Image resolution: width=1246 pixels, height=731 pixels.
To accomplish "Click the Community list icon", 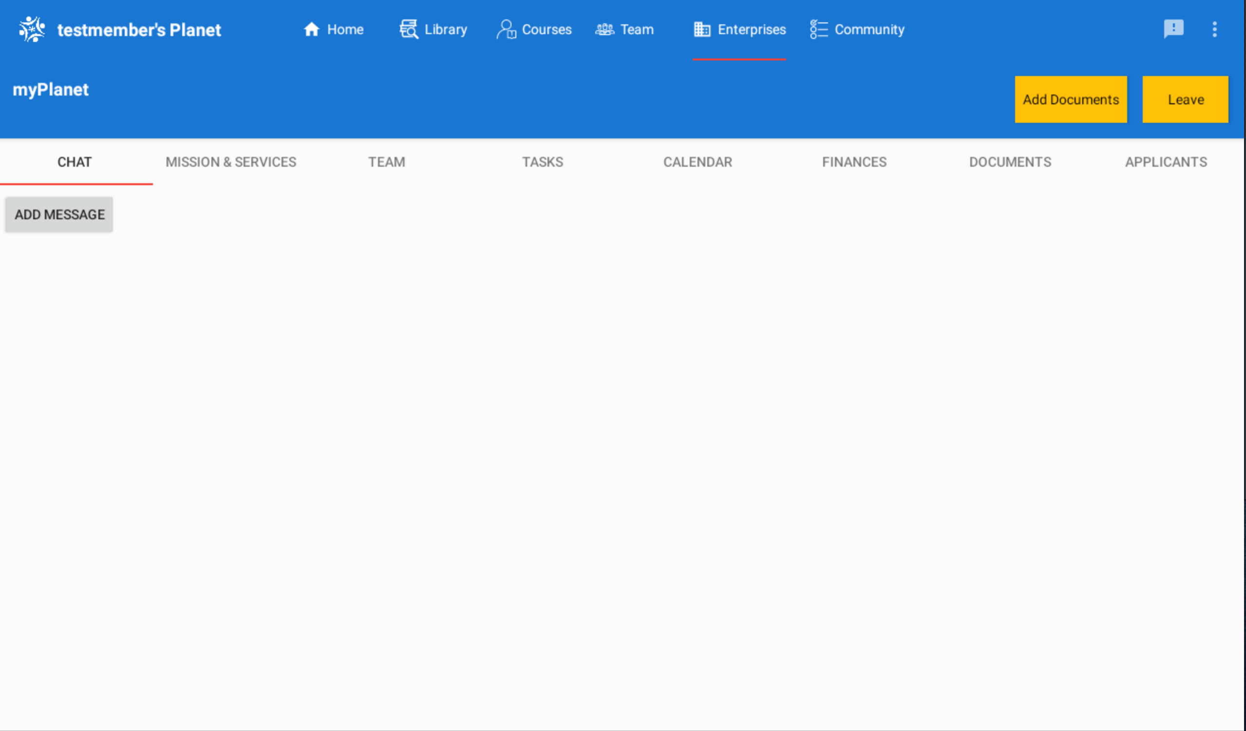I will (818, 30).
